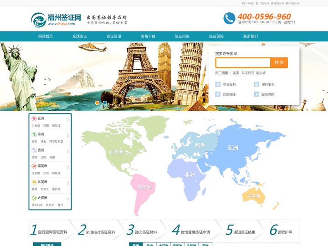Image resolution: width=328 pixels, height=246 pixels.
Task: Click the 专业服务 shield icon
Action: pos(218,84)
